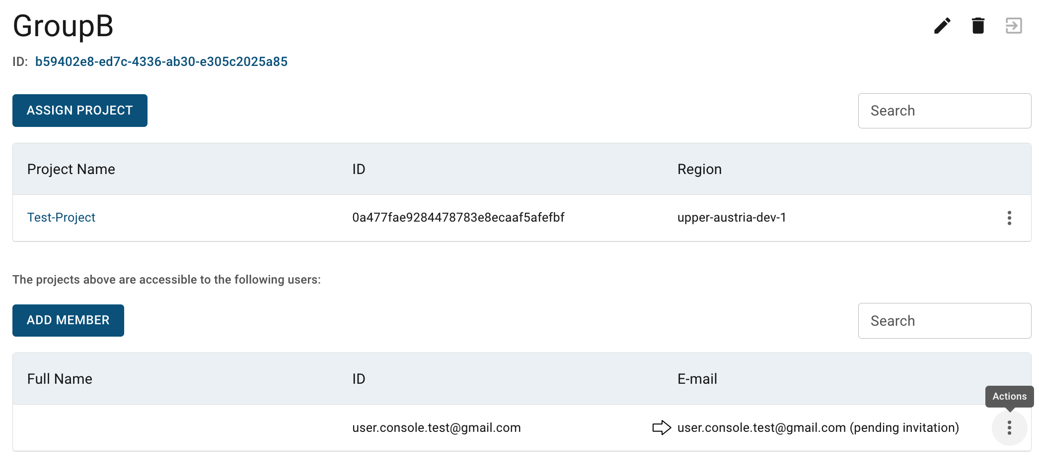Select the project ID 0a477fae9284478783e8ecaaf5afefbf cell
1039x471 pixels.
coord(458,218)
